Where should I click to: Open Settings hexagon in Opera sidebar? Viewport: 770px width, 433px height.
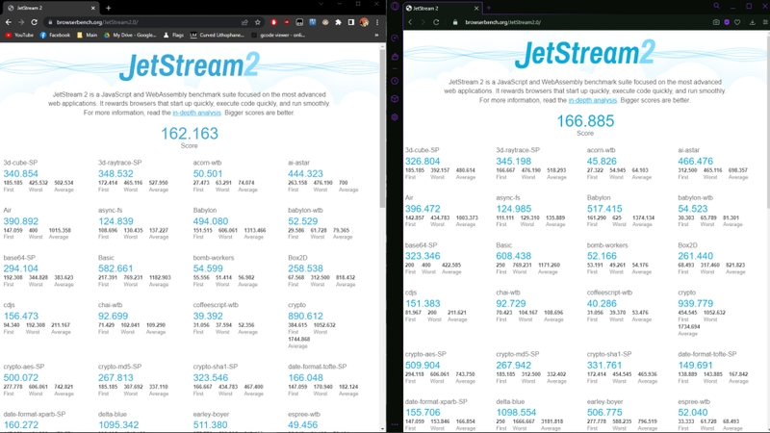(395, 117)
